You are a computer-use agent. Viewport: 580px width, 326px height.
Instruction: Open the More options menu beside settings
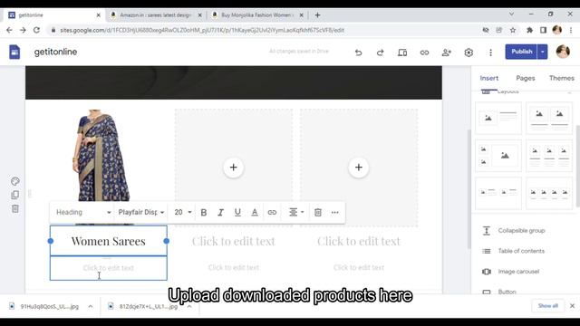click(x=490, y=53)
